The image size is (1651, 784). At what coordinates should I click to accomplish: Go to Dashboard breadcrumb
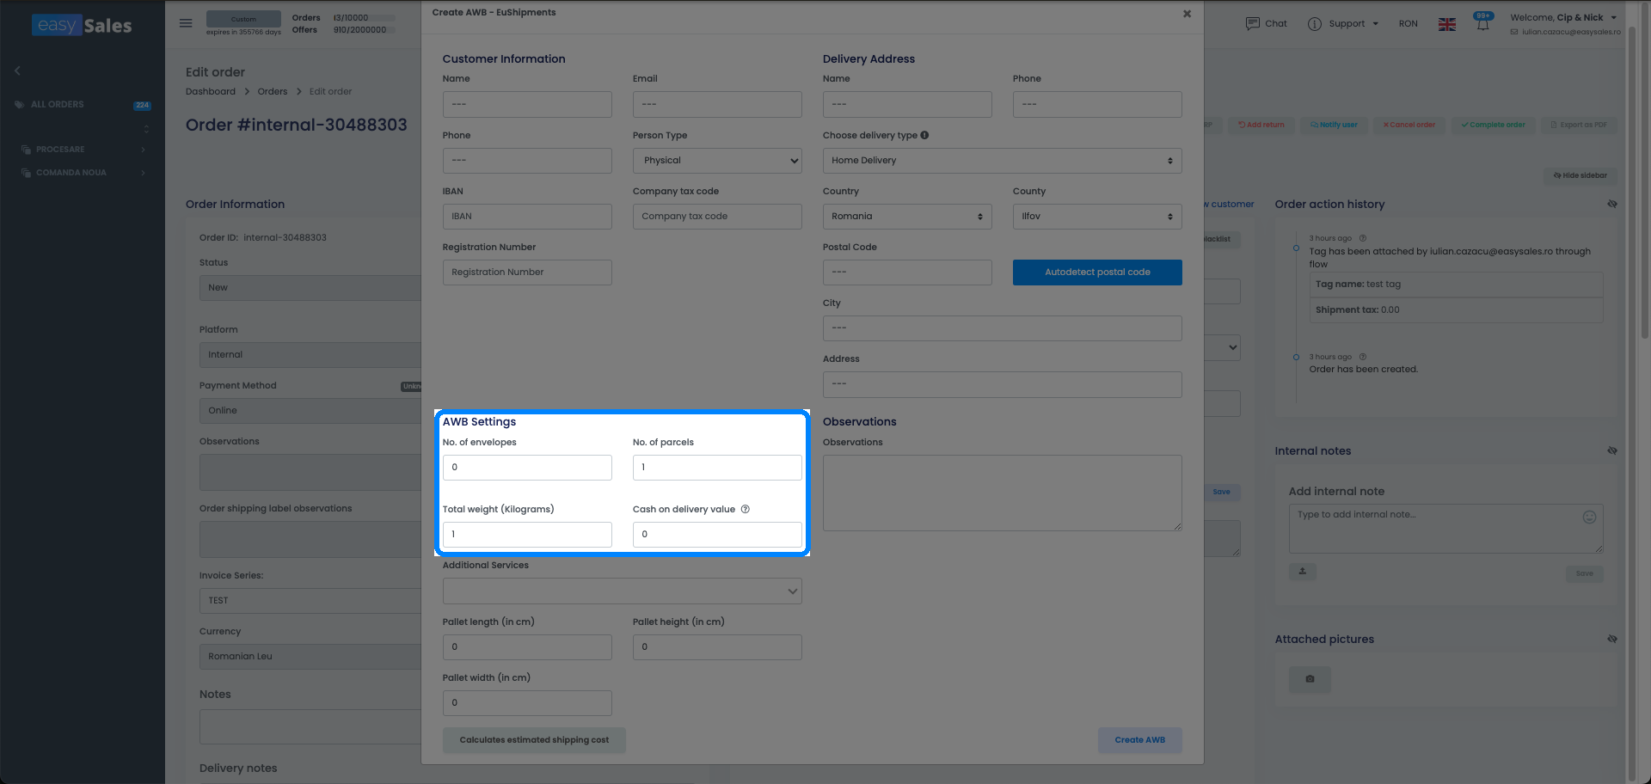coord(210,91)
